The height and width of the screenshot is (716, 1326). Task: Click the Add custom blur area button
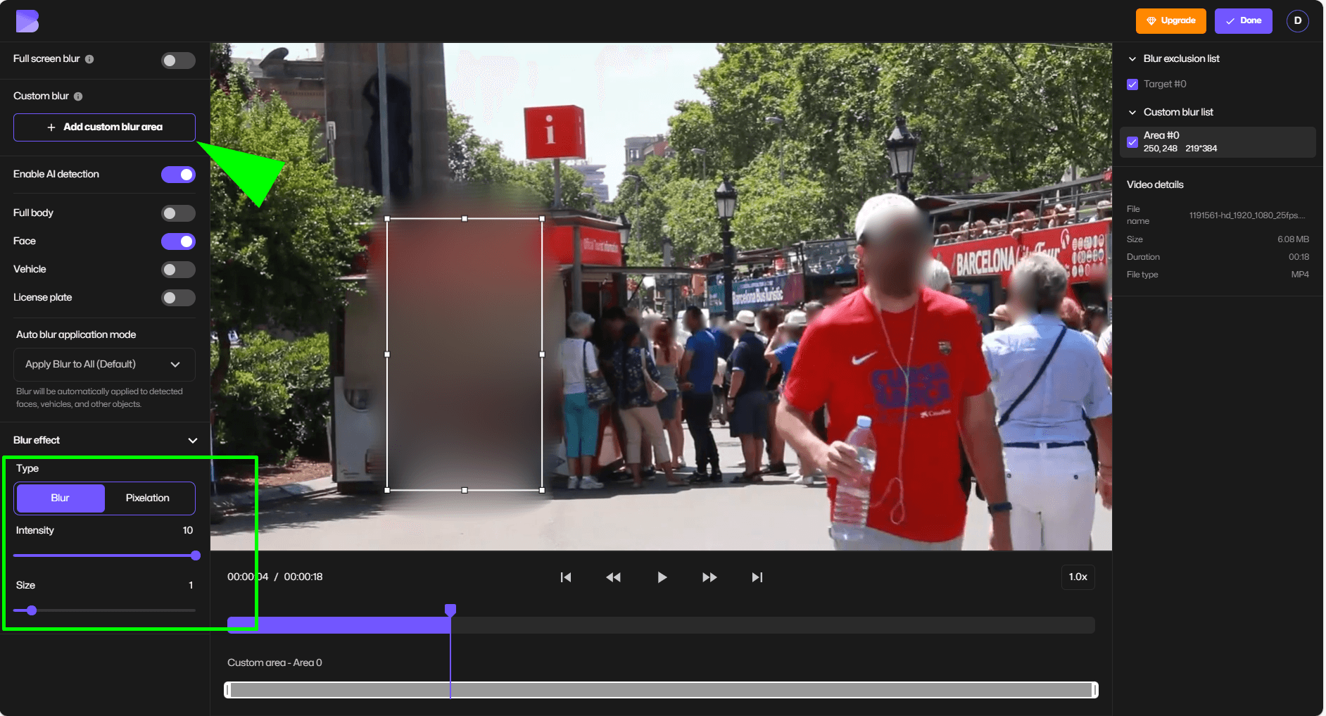(103, 127)
